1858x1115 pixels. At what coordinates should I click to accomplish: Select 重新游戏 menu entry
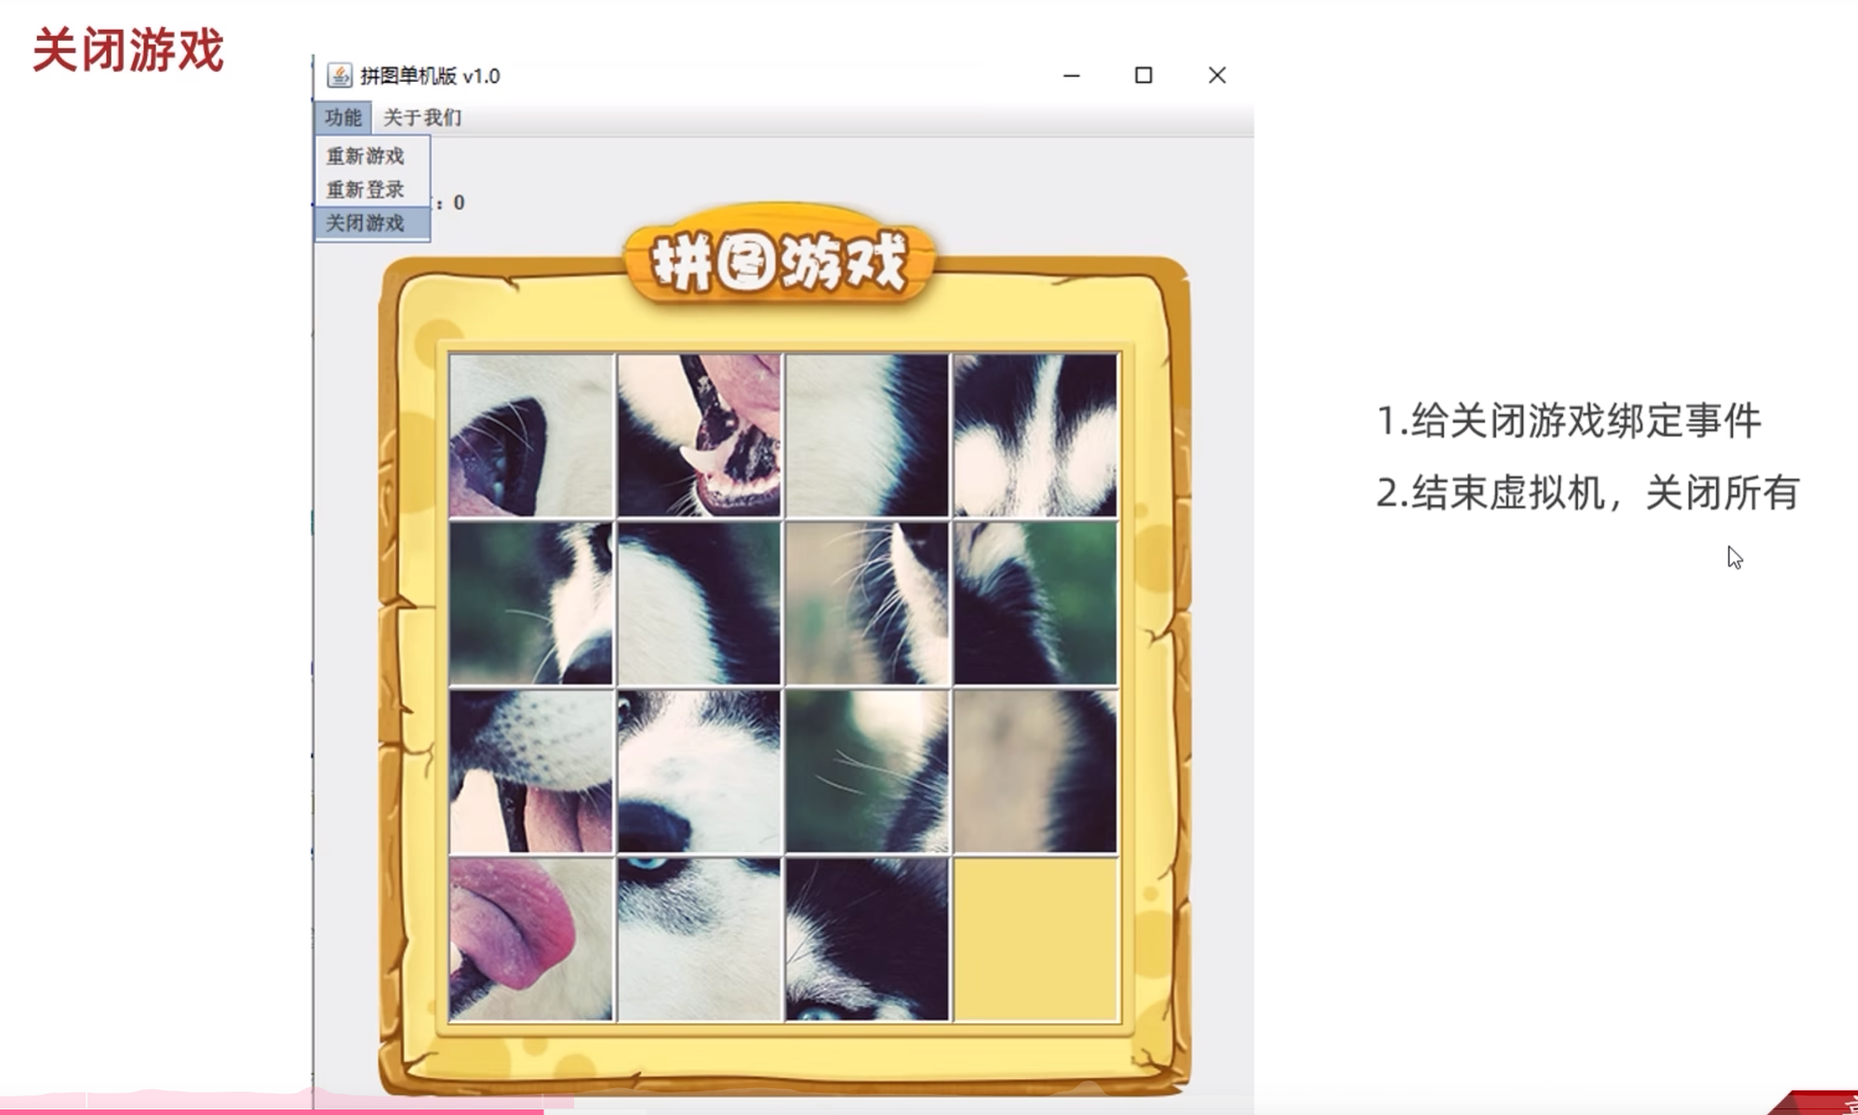coord(366,155)
